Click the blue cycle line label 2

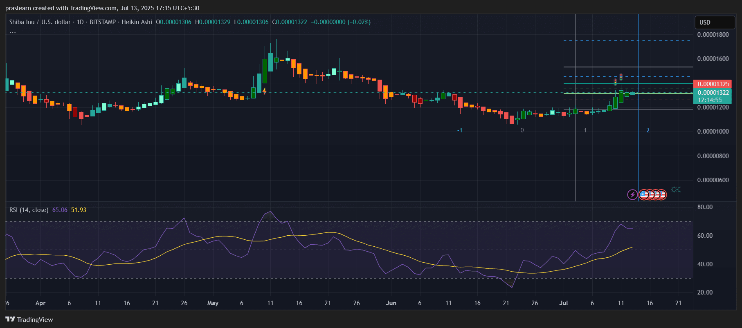[x=648, y=130]
